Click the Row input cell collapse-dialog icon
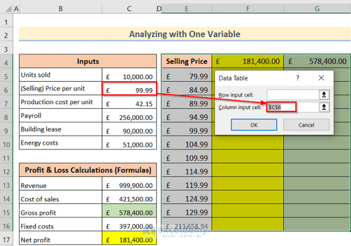 tap(324, 95)
